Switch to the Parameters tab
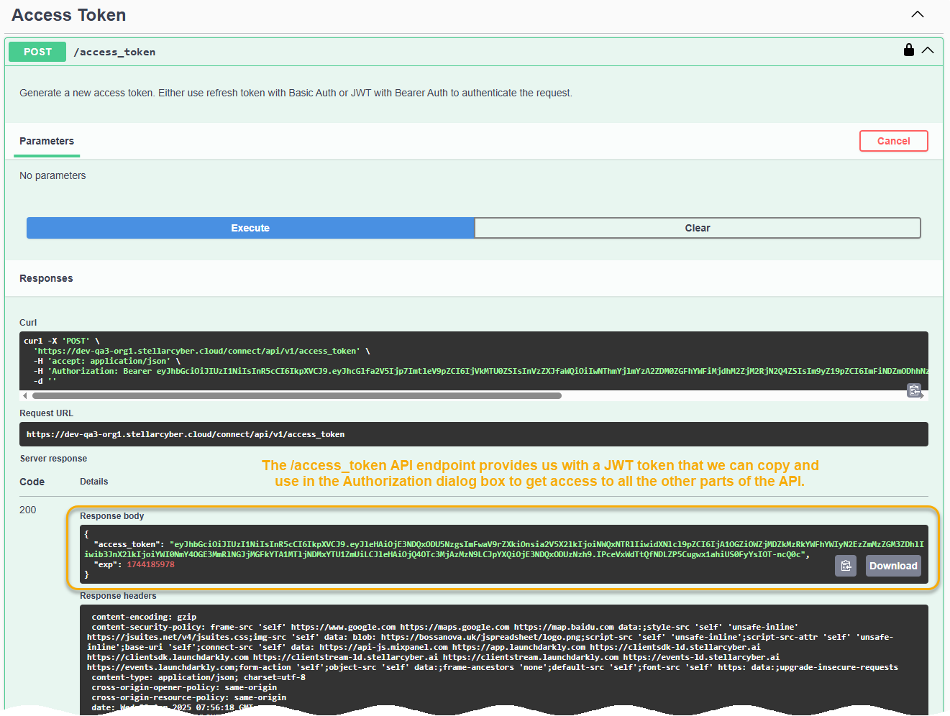 47,141
